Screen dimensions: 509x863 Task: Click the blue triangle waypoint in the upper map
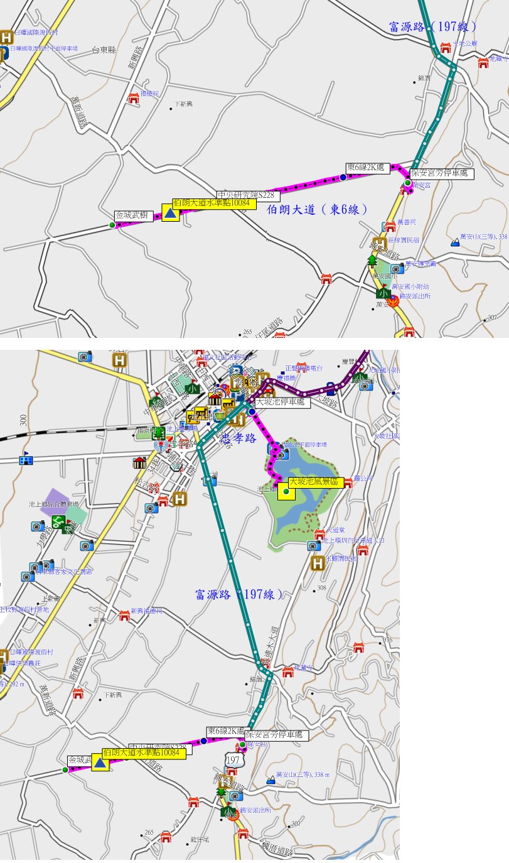(x=171, y=214)
